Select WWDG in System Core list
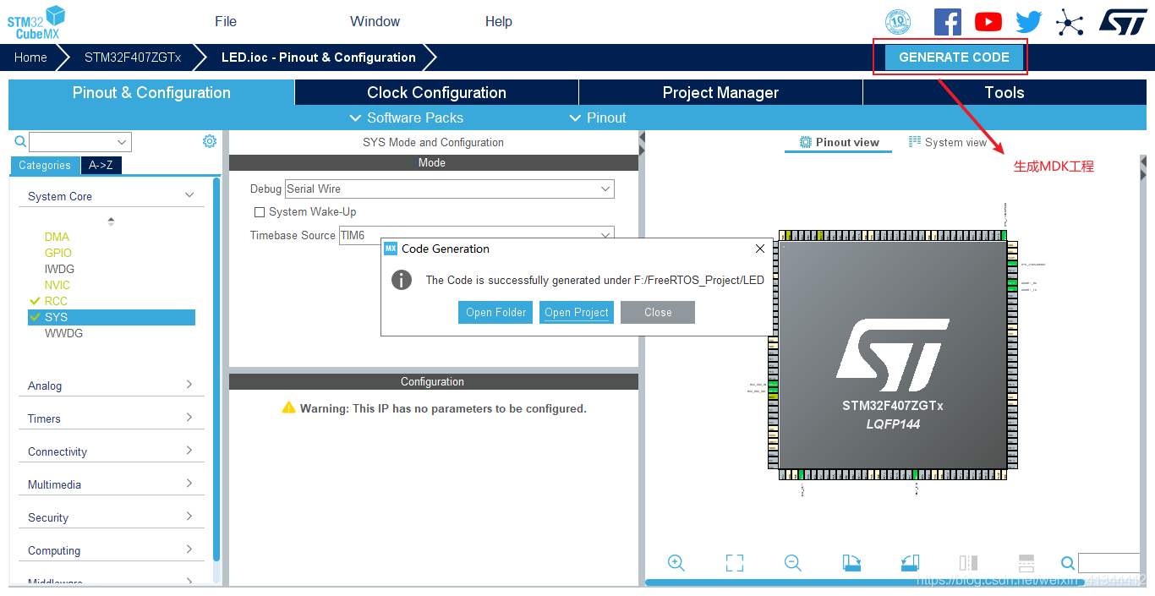 click(63, 333)
